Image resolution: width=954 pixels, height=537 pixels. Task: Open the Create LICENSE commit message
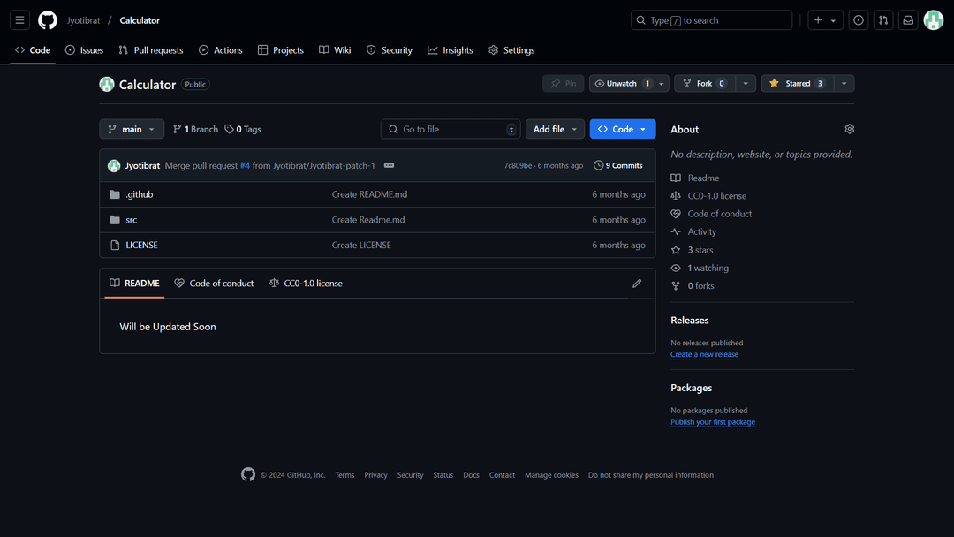tap(361, 245)
